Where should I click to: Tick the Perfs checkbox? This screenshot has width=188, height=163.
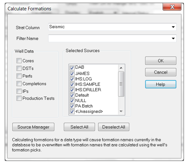point(19,76)
